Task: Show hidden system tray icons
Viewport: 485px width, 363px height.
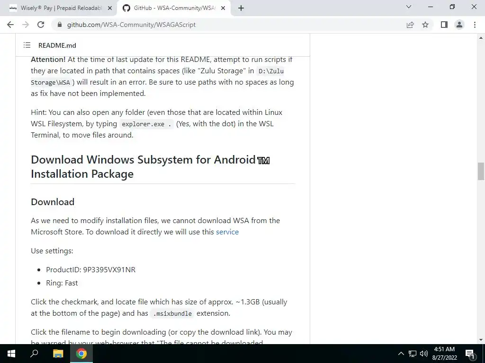Action: tap(401, 354)
